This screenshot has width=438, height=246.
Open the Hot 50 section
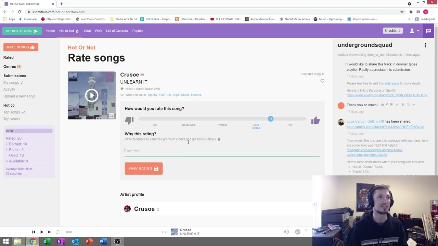(9, 105)
